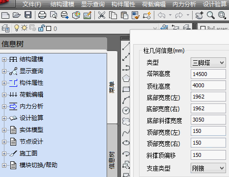This screenshot has width=229, height=177.
Task: Open the Redo history dropdown arrow
Action: tap(188, 15)
